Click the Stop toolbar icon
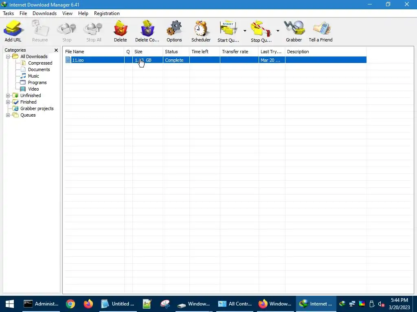417x312 pixels. coord(67,31)
